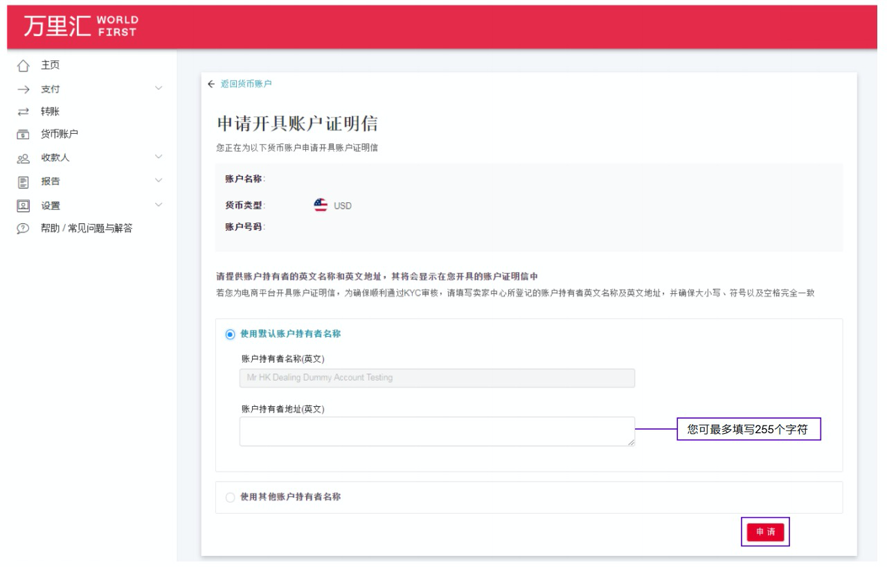Click the address textarea resize handle
887x567 pixels.
[631, 442]
